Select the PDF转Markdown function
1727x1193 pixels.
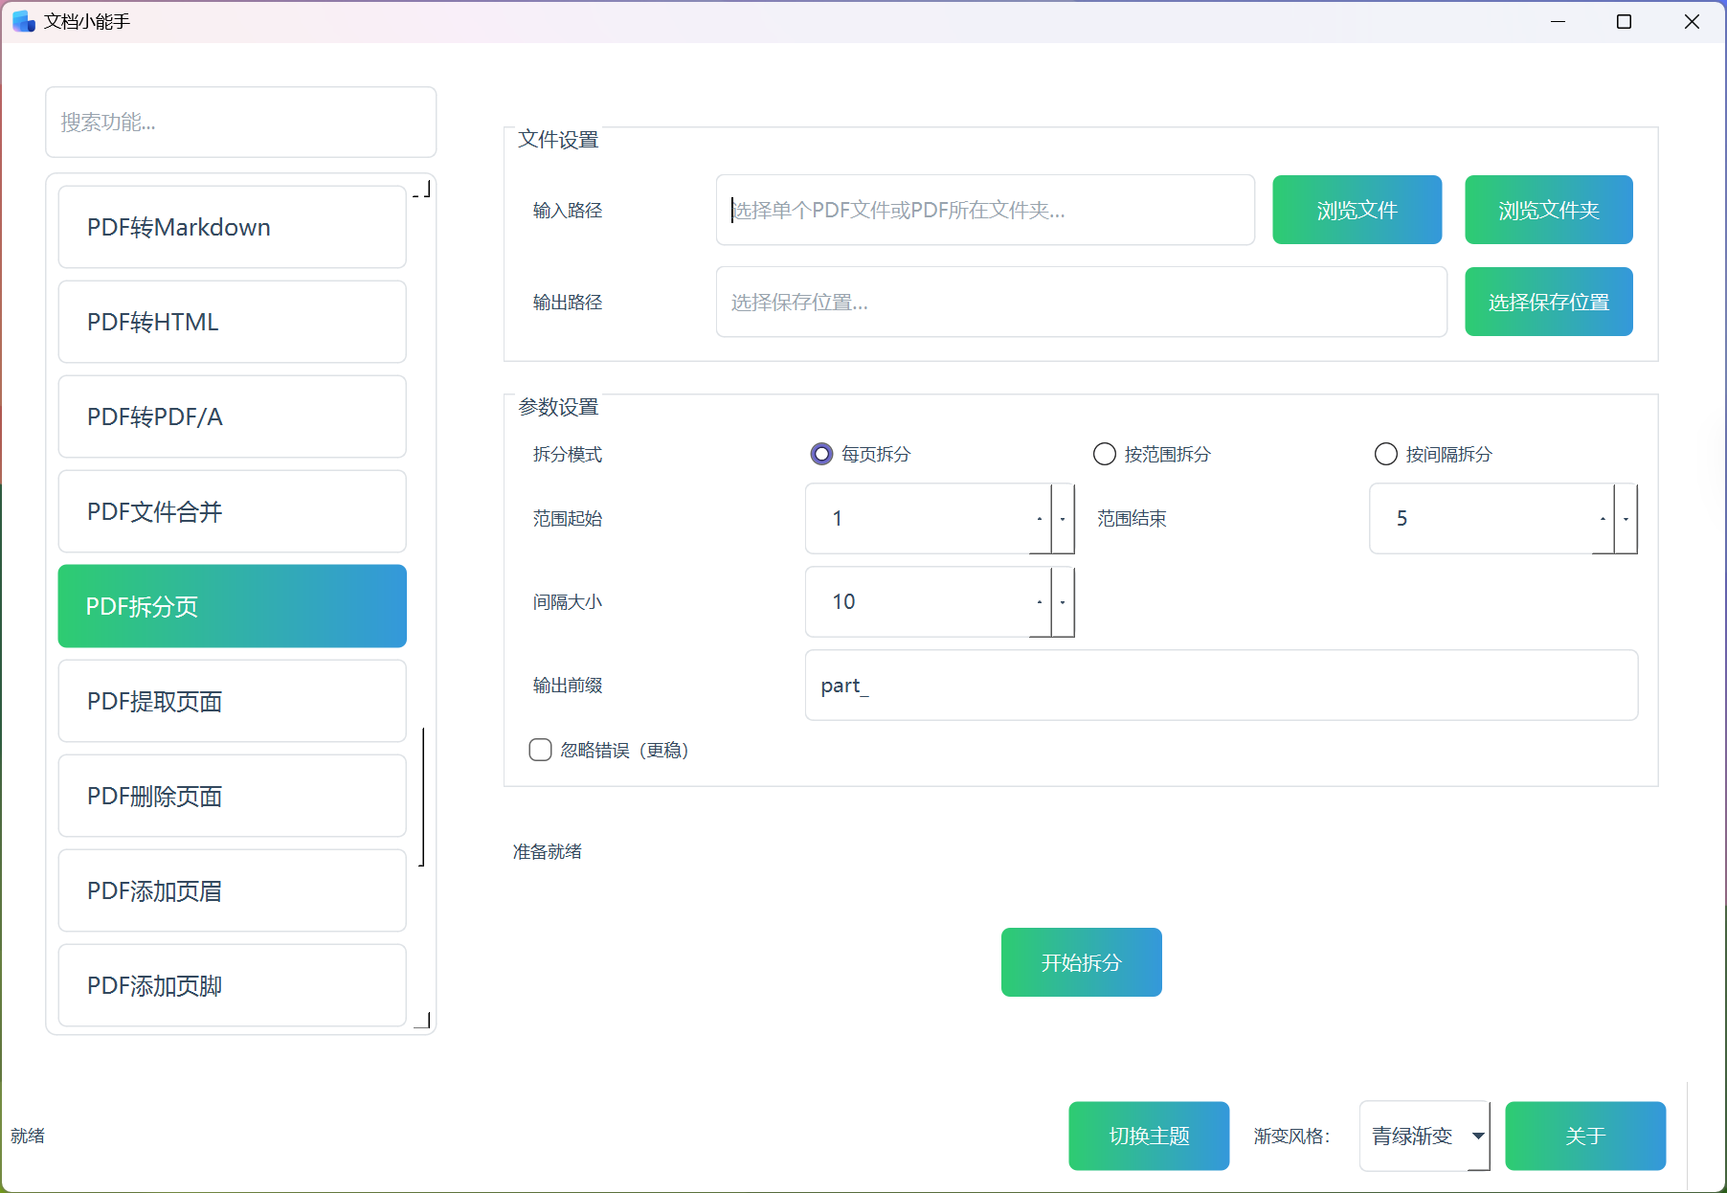[232, 227]
